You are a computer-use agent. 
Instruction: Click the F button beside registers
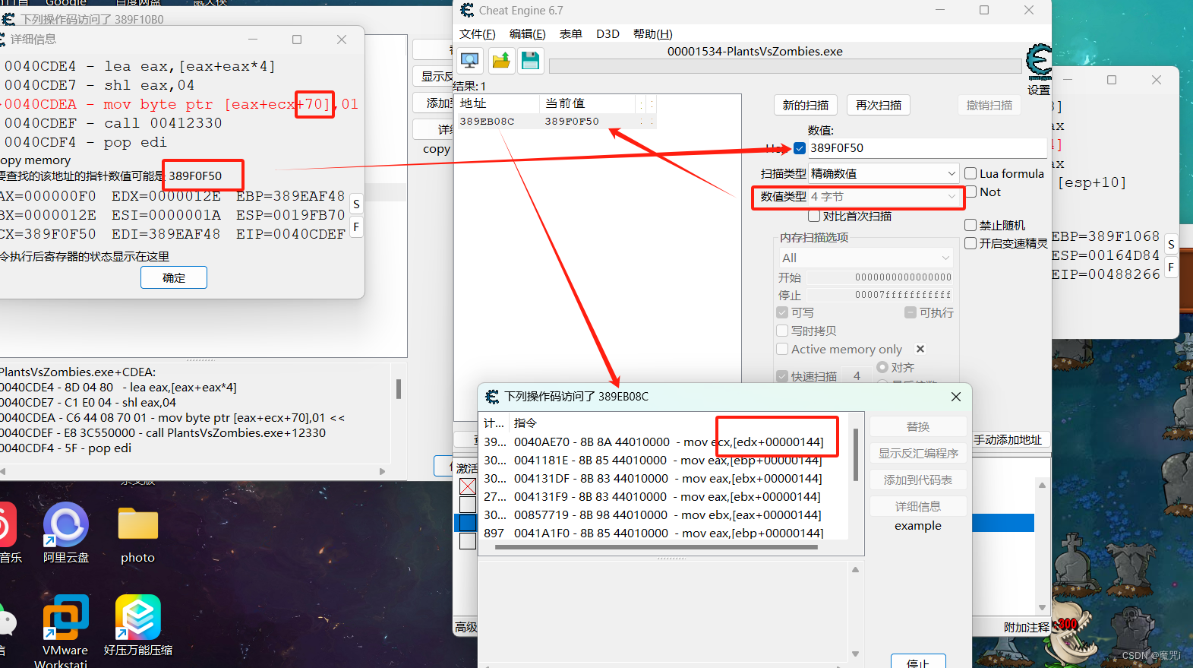[356, 226]
